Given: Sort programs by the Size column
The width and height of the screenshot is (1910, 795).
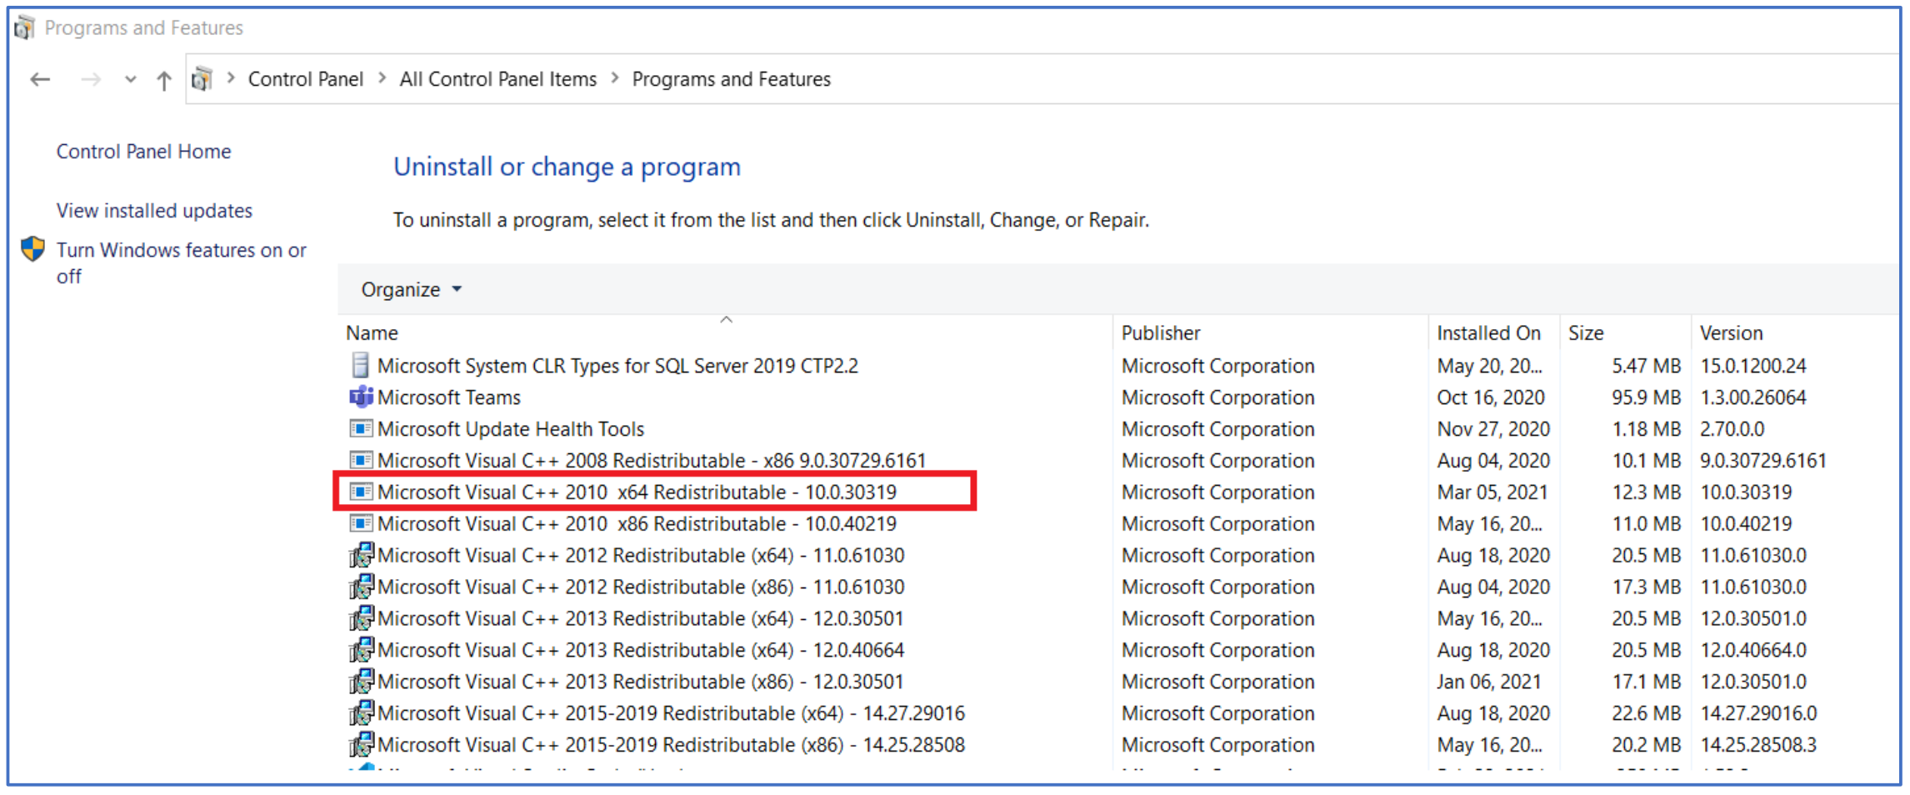Looking at the screenshot, I should [x=1586, y=333].
